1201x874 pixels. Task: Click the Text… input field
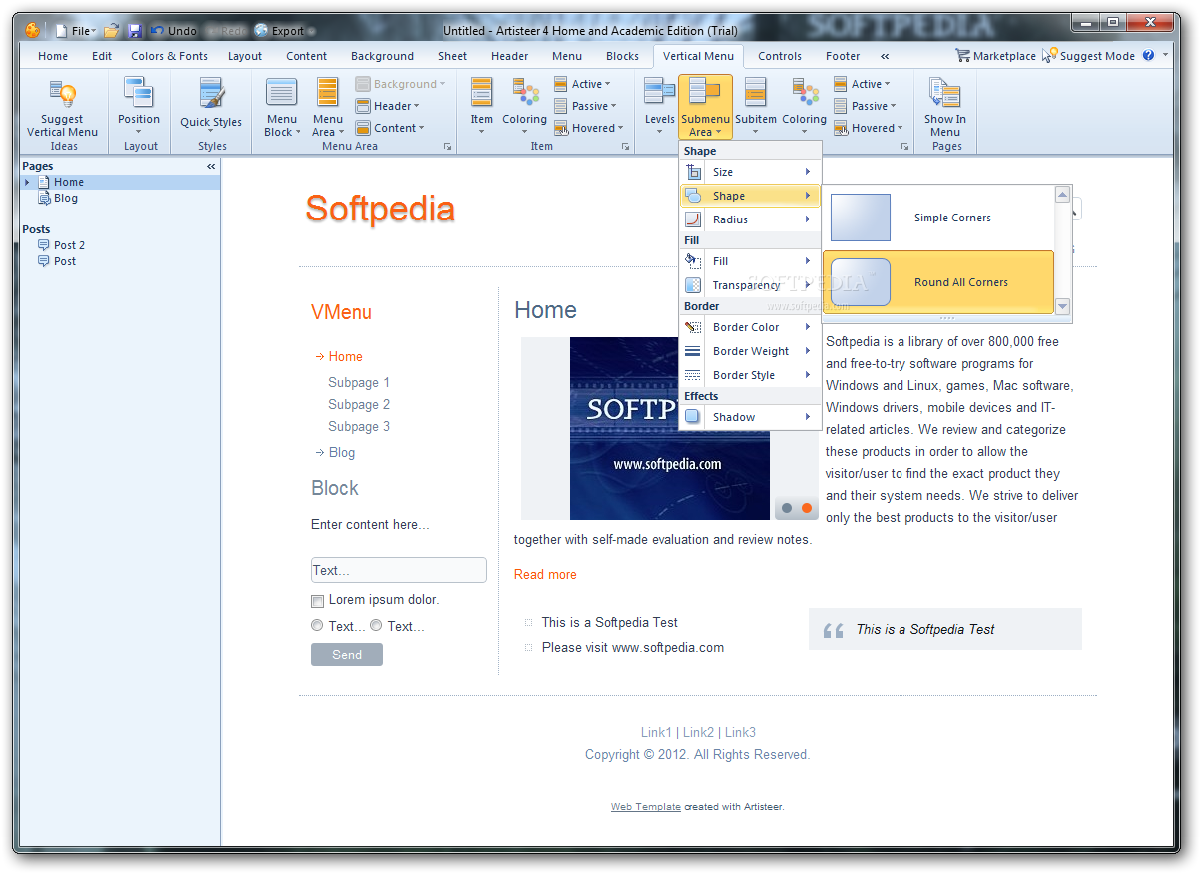tap(399, 570)
